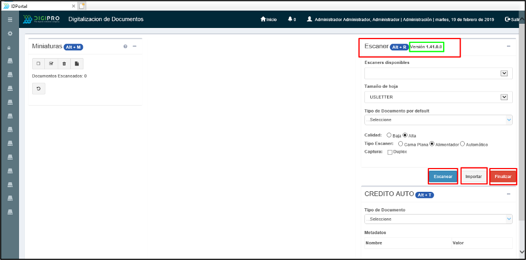Open the notifications bell icon

[290, 20]
